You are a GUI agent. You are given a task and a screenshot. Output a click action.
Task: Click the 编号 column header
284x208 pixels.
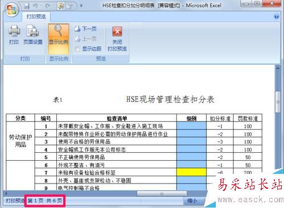[46, 118]
